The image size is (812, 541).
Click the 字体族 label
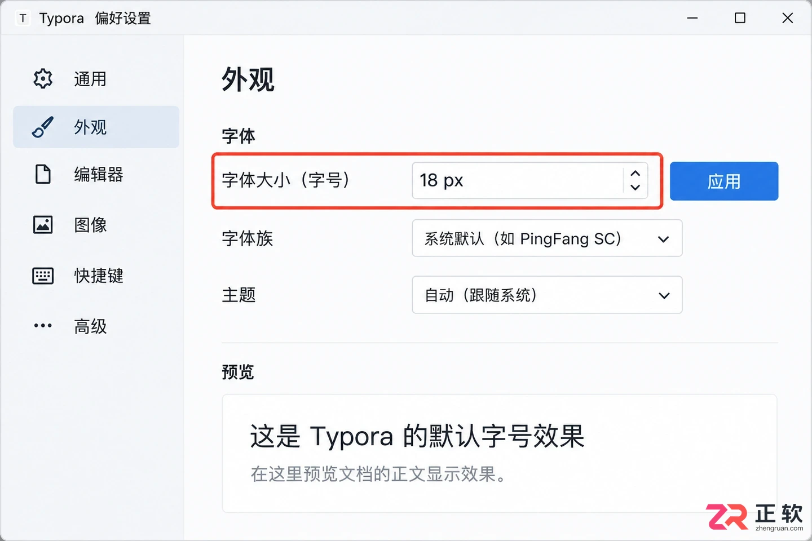point(248,238)
